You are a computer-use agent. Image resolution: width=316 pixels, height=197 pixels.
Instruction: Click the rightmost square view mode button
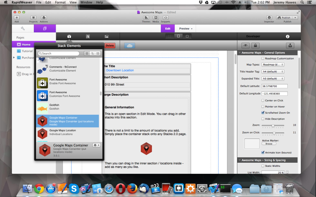(x=187, y=36)
